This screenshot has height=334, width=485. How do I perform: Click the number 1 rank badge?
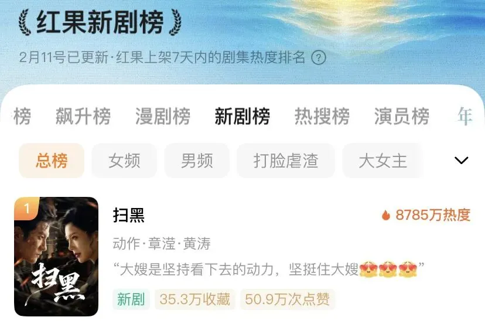tap(26, 209)
